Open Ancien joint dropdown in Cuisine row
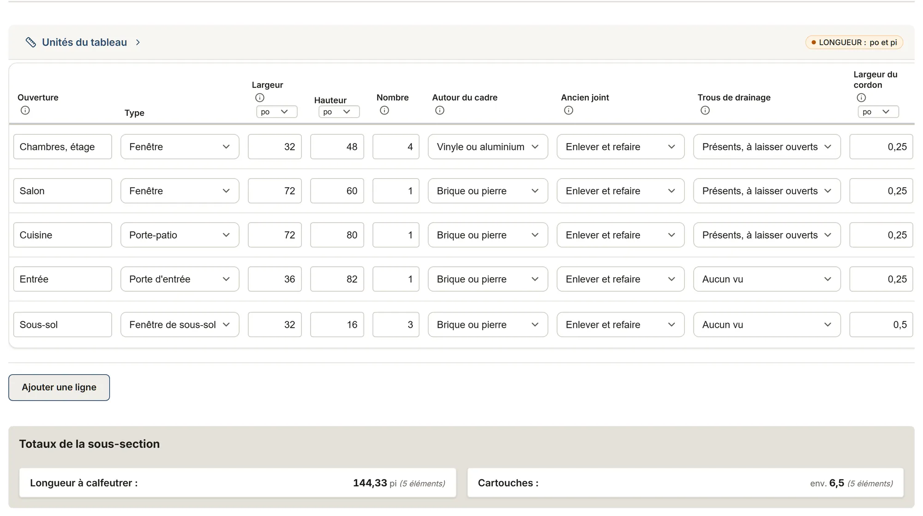The image size is (923, 516). click(621, 235)
